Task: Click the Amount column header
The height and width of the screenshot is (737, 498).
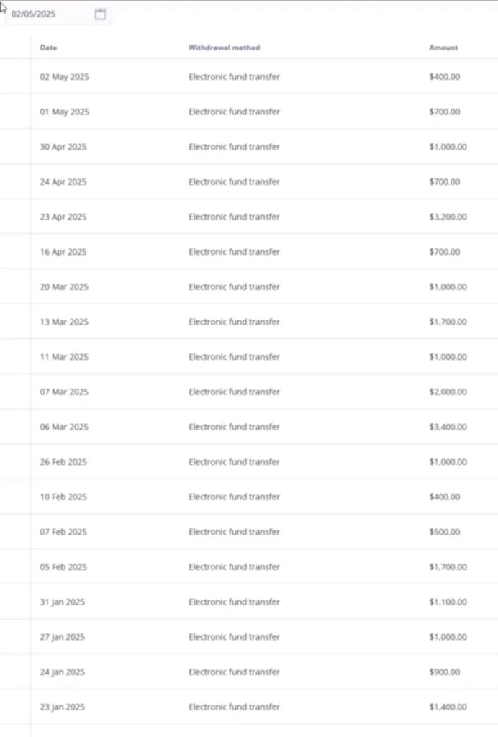Action: coord(443,48)
